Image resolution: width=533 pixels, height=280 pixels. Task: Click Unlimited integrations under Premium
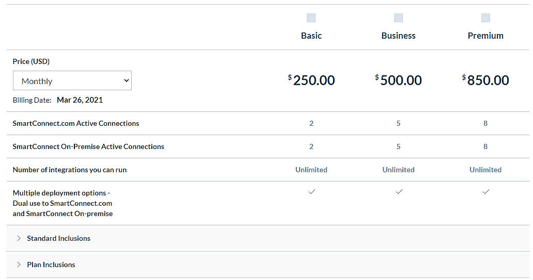tap(485, 170)
